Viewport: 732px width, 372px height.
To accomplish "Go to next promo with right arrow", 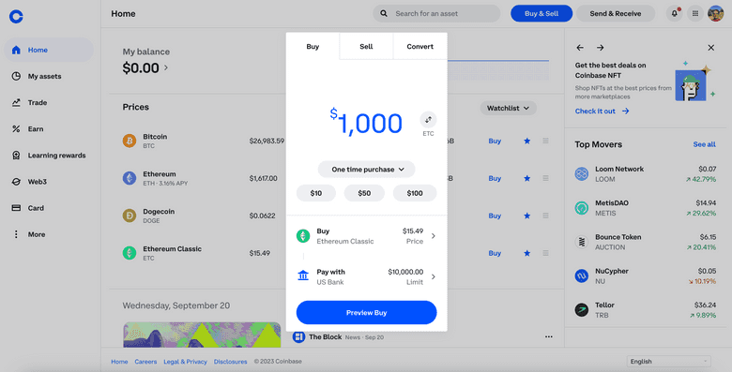I will (x=601, y=48).
